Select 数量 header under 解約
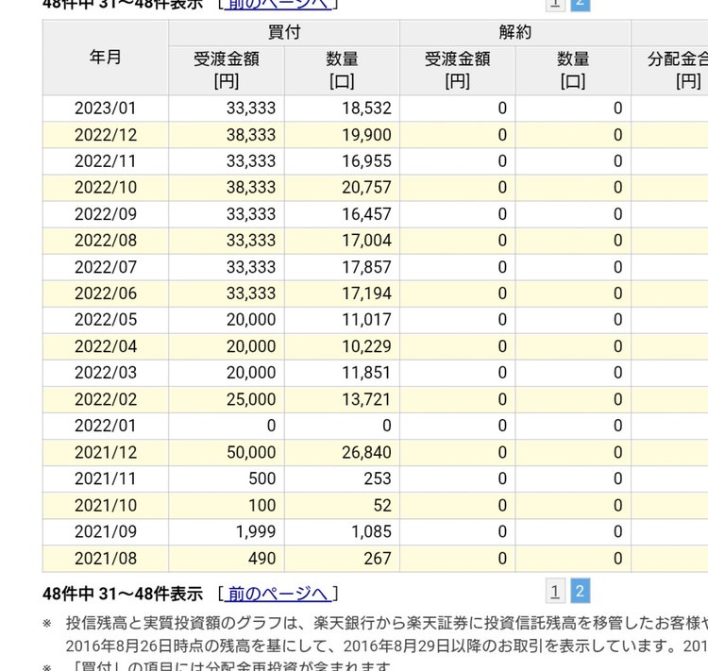The width and height of the screenshot is (708, 671). (573, 70)
